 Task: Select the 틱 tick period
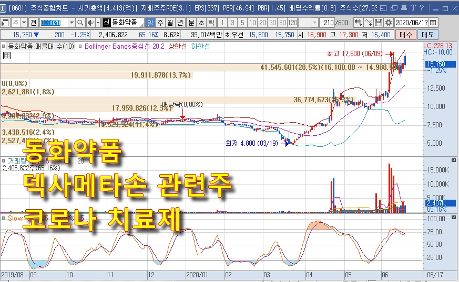click(211, 23)
